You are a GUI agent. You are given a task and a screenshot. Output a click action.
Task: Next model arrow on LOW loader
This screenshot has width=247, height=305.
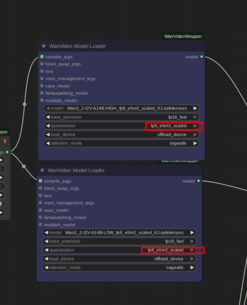[x=192, y=233]
